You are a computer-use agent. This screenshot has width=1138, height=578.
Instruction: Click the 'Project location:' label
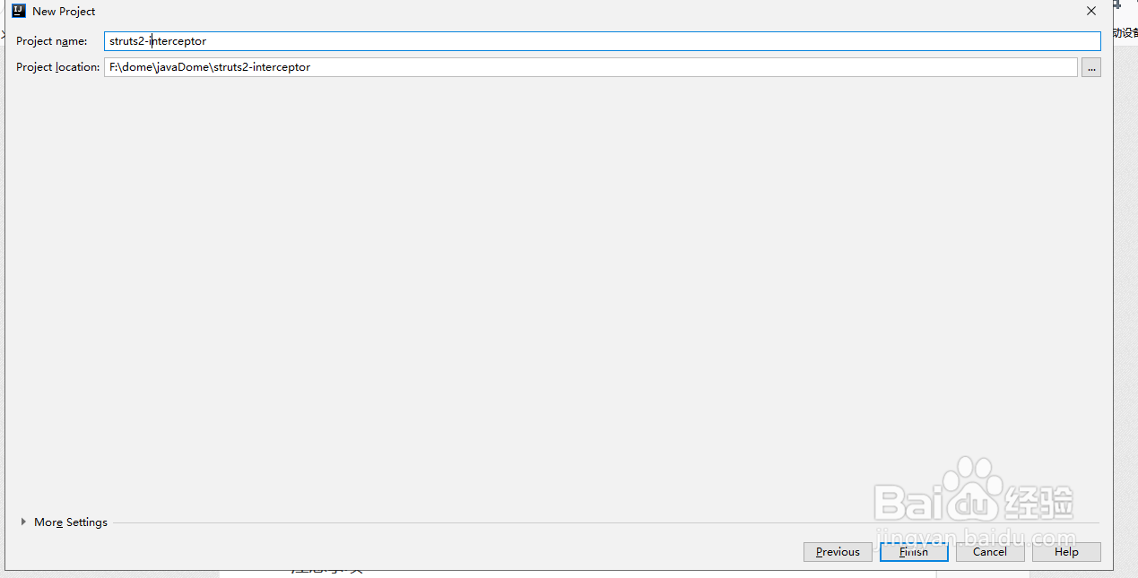(58, 67)
